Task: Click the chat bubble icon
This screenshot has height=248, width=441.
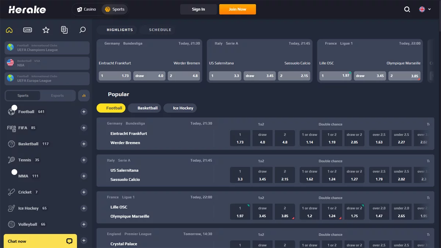Action: pos(69,241)
